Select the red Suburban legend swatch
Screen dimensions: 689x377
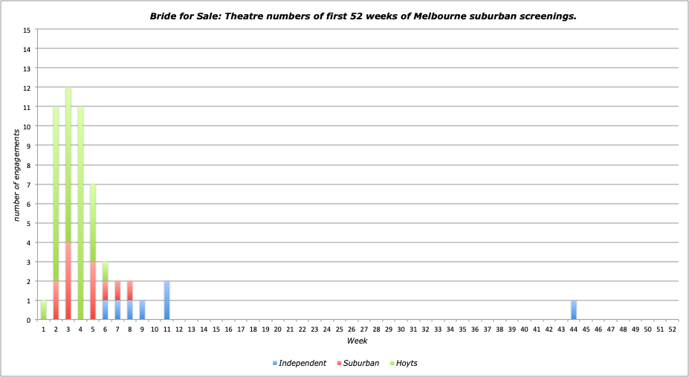tap(338, 363)
